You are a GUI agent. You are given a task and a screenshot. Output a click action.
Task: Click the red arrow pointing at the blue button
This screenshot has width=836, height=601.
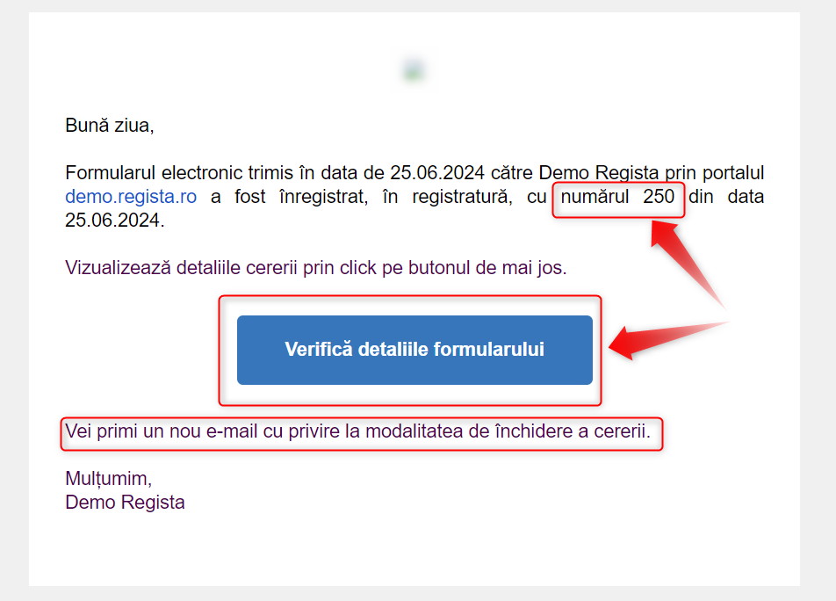(667, 340)
